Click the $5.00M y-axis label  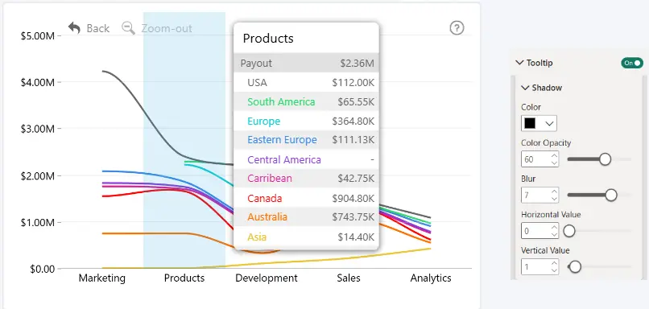(x=37, y=36)
